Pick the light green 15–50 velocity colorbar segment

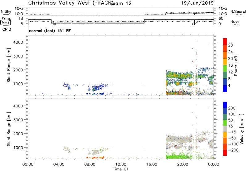tap(225, 123)
